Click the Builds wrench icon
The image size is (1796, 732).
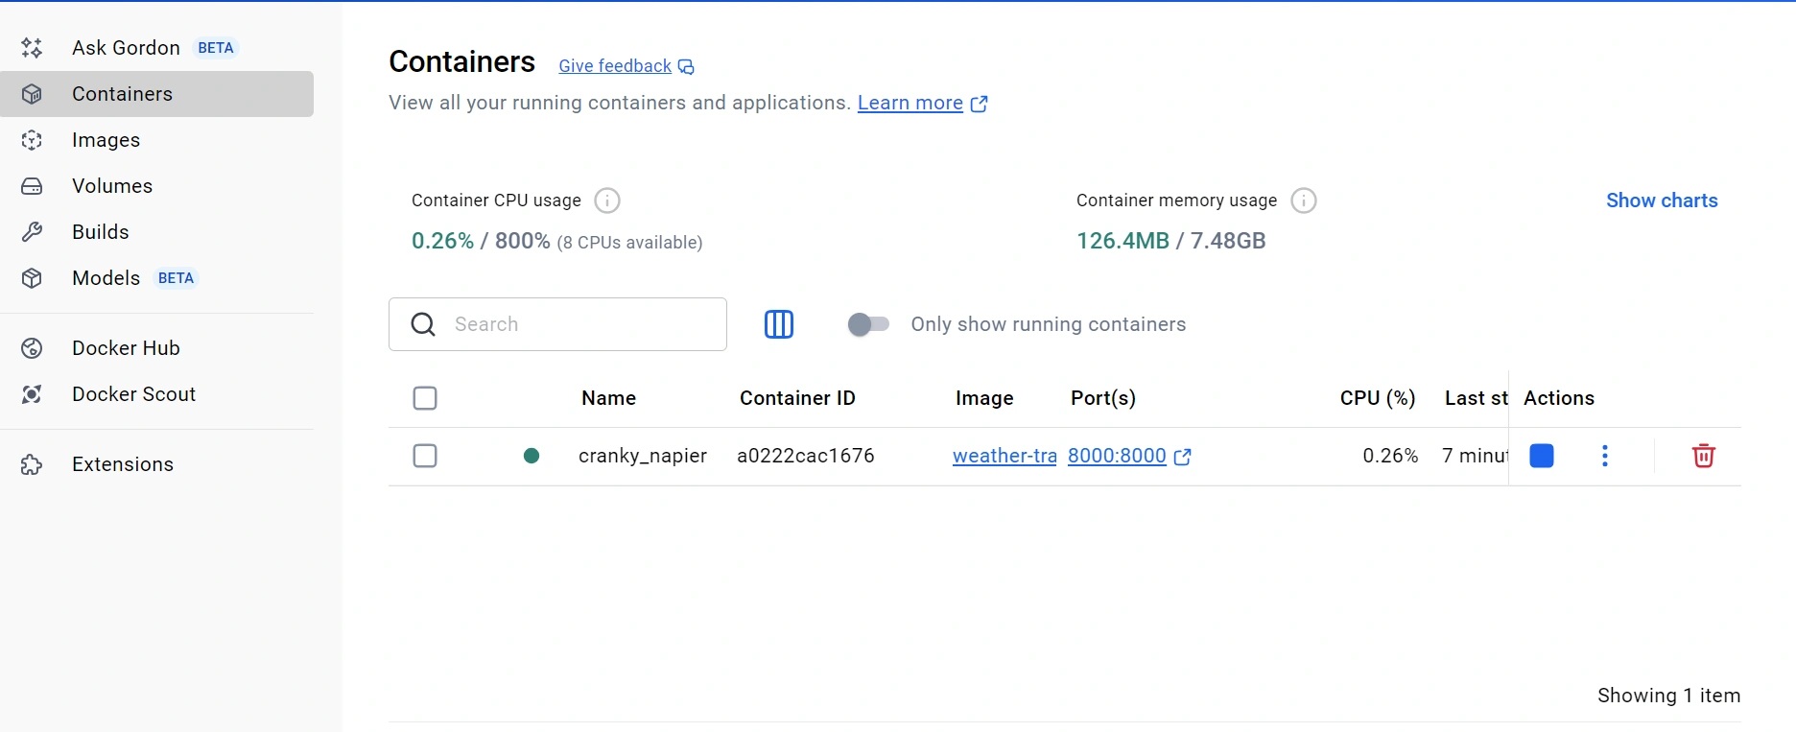[32, 232]
